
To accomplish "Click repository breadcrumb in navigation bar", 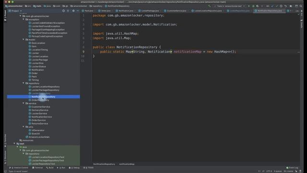I will [x=96, y=6].
